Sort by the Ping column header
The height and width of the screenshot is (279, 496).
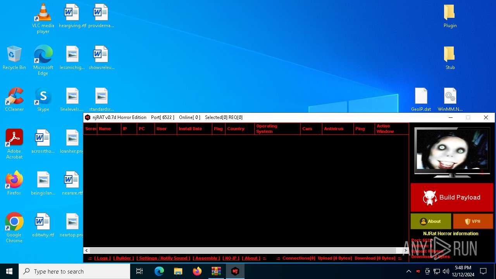pyautogui.click(x=364, y=129)
